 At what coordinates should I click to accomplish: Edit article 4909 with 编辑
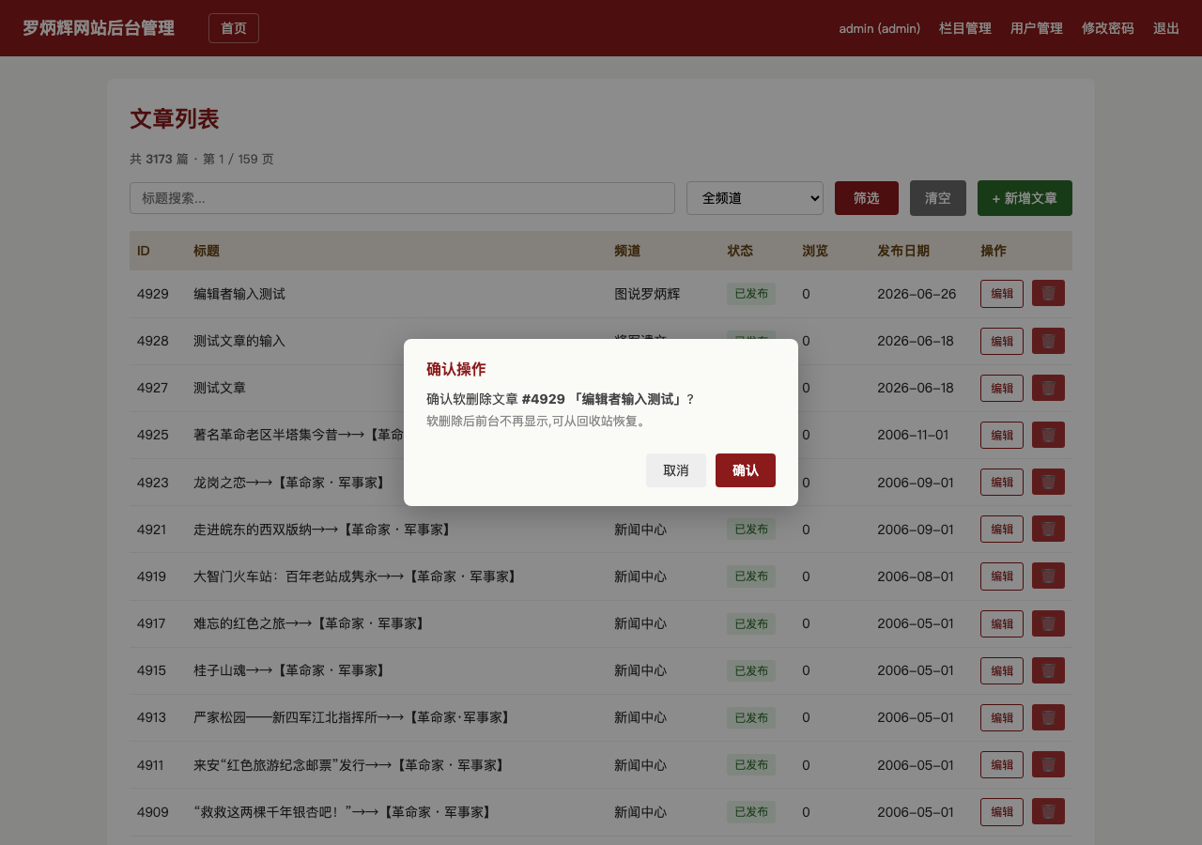[x=1002, y=811]
